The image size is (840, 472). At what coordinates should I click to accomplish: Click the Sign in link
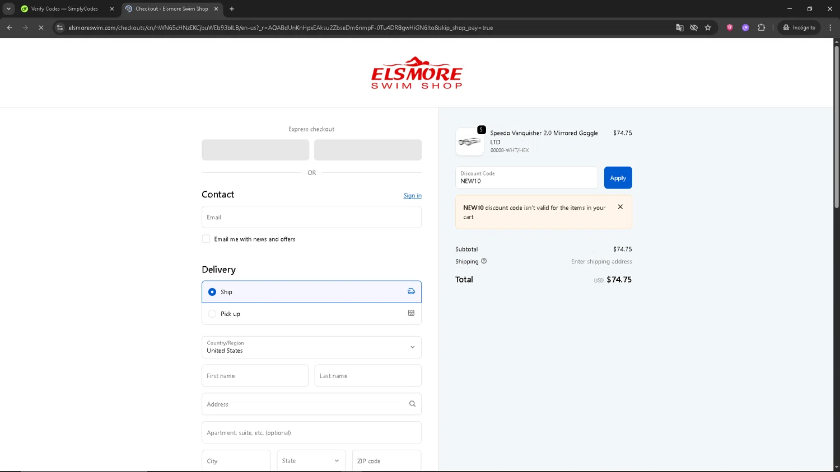[x=413, y=196]
